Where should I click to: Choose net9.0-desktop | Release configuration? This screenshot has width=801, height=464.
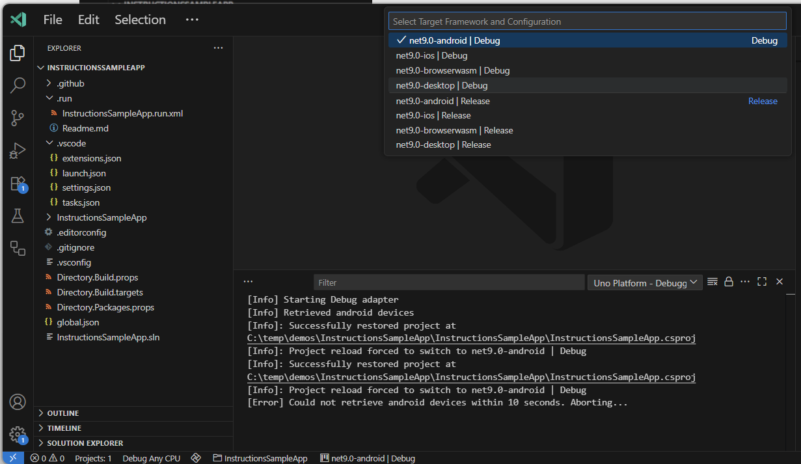tap(588, 144)
